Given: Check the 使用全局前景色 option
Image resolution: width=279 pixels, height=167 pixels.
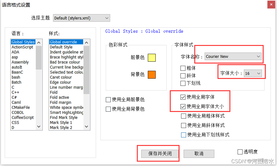Looking at the screenshot, I should [x=108, y=100].
